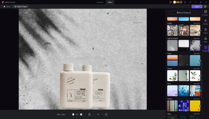The height and width of the screenshot is (119, 209).
Task: Expand Linear row with the right chevron
Action: click(200, 61)
